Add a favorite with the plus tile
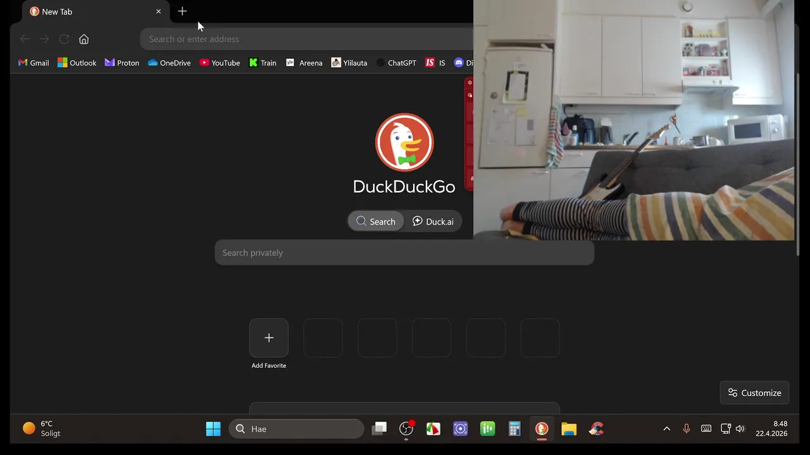810x455 pixels. [x=269, y=338]
